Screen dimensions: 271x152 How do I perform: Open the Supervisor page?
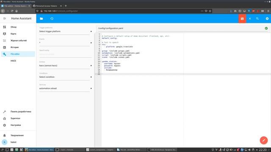tap(18, 118)
